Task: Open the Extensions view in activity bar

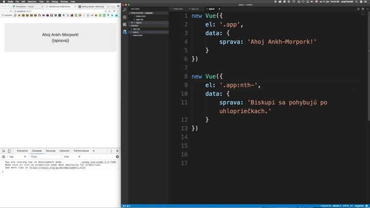Action: [125, 24]
